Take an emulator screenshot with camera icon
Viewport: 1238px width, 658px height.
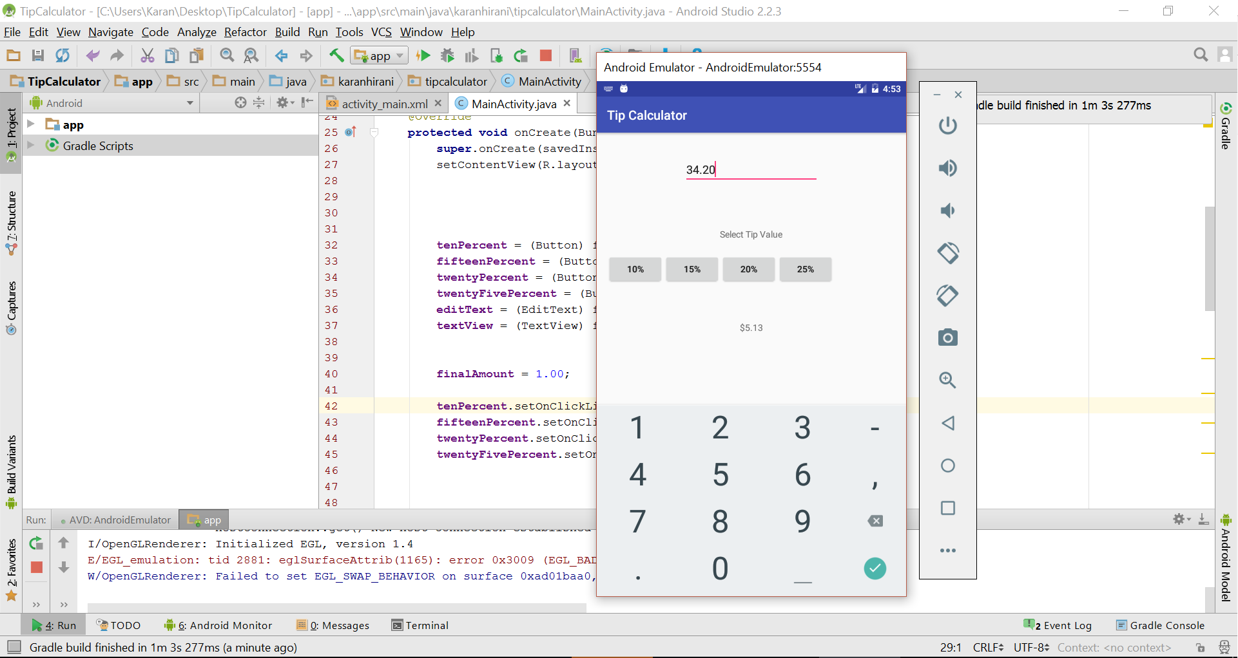click(x=947, y=337)
